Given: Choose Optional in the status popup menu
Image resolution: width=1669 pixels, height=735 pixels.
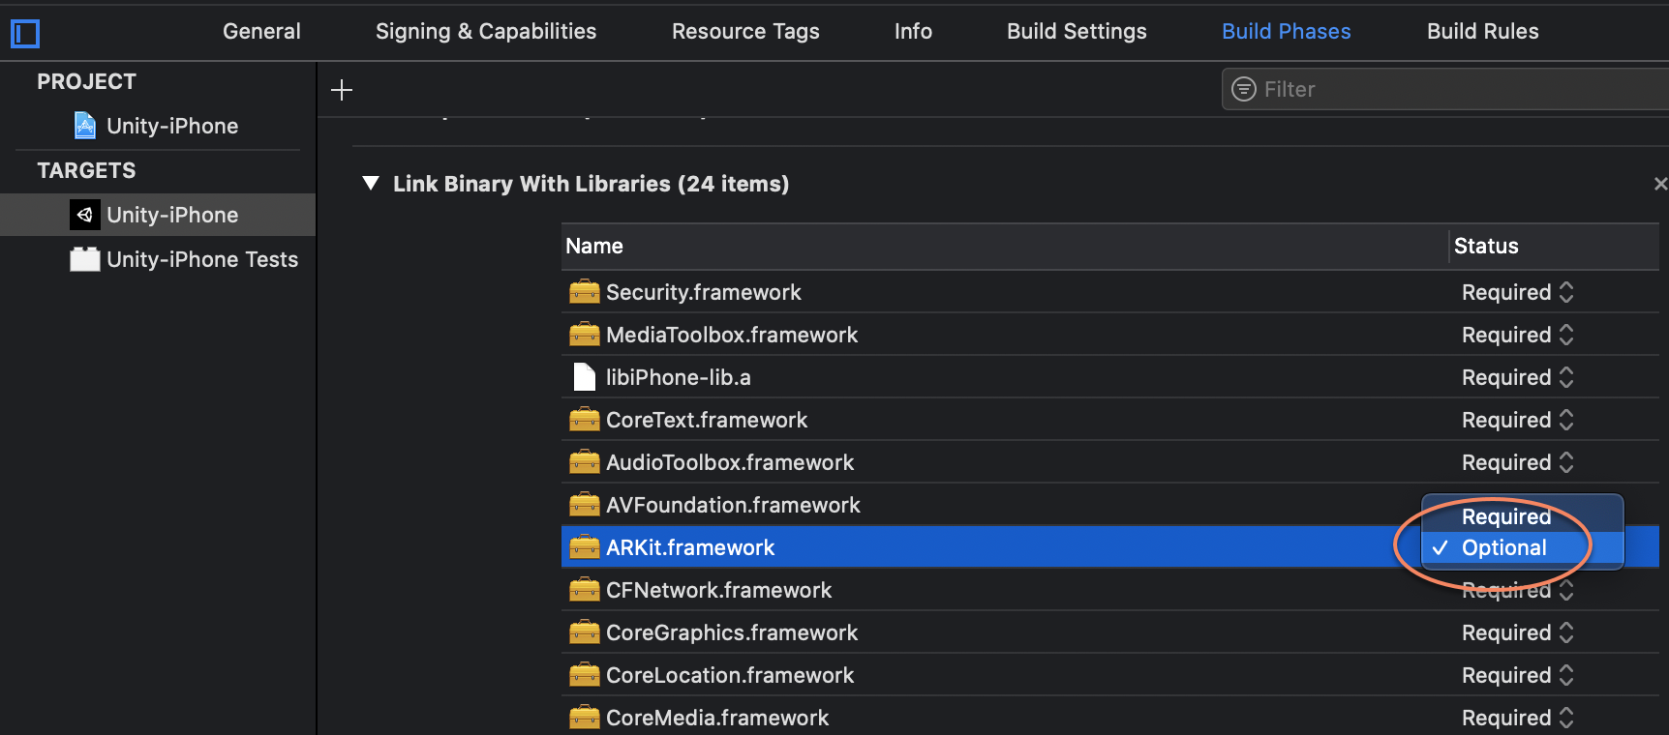Looking at the screenshot, I should (x=1522, y=547).
